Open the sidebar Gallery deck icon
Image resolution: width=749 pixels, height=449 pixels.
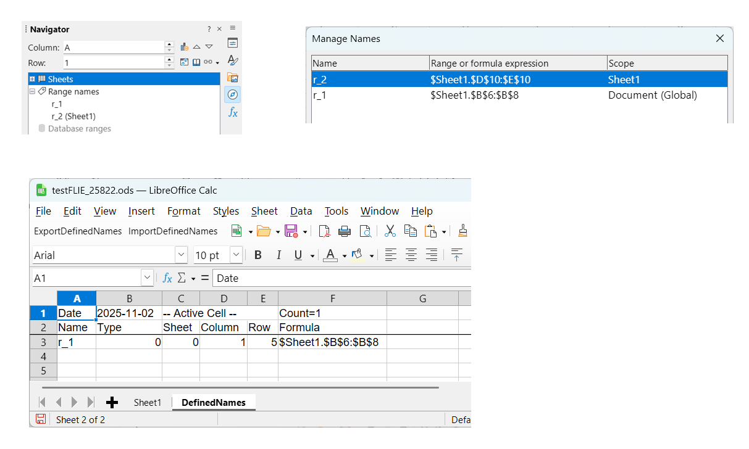(233, 78)
